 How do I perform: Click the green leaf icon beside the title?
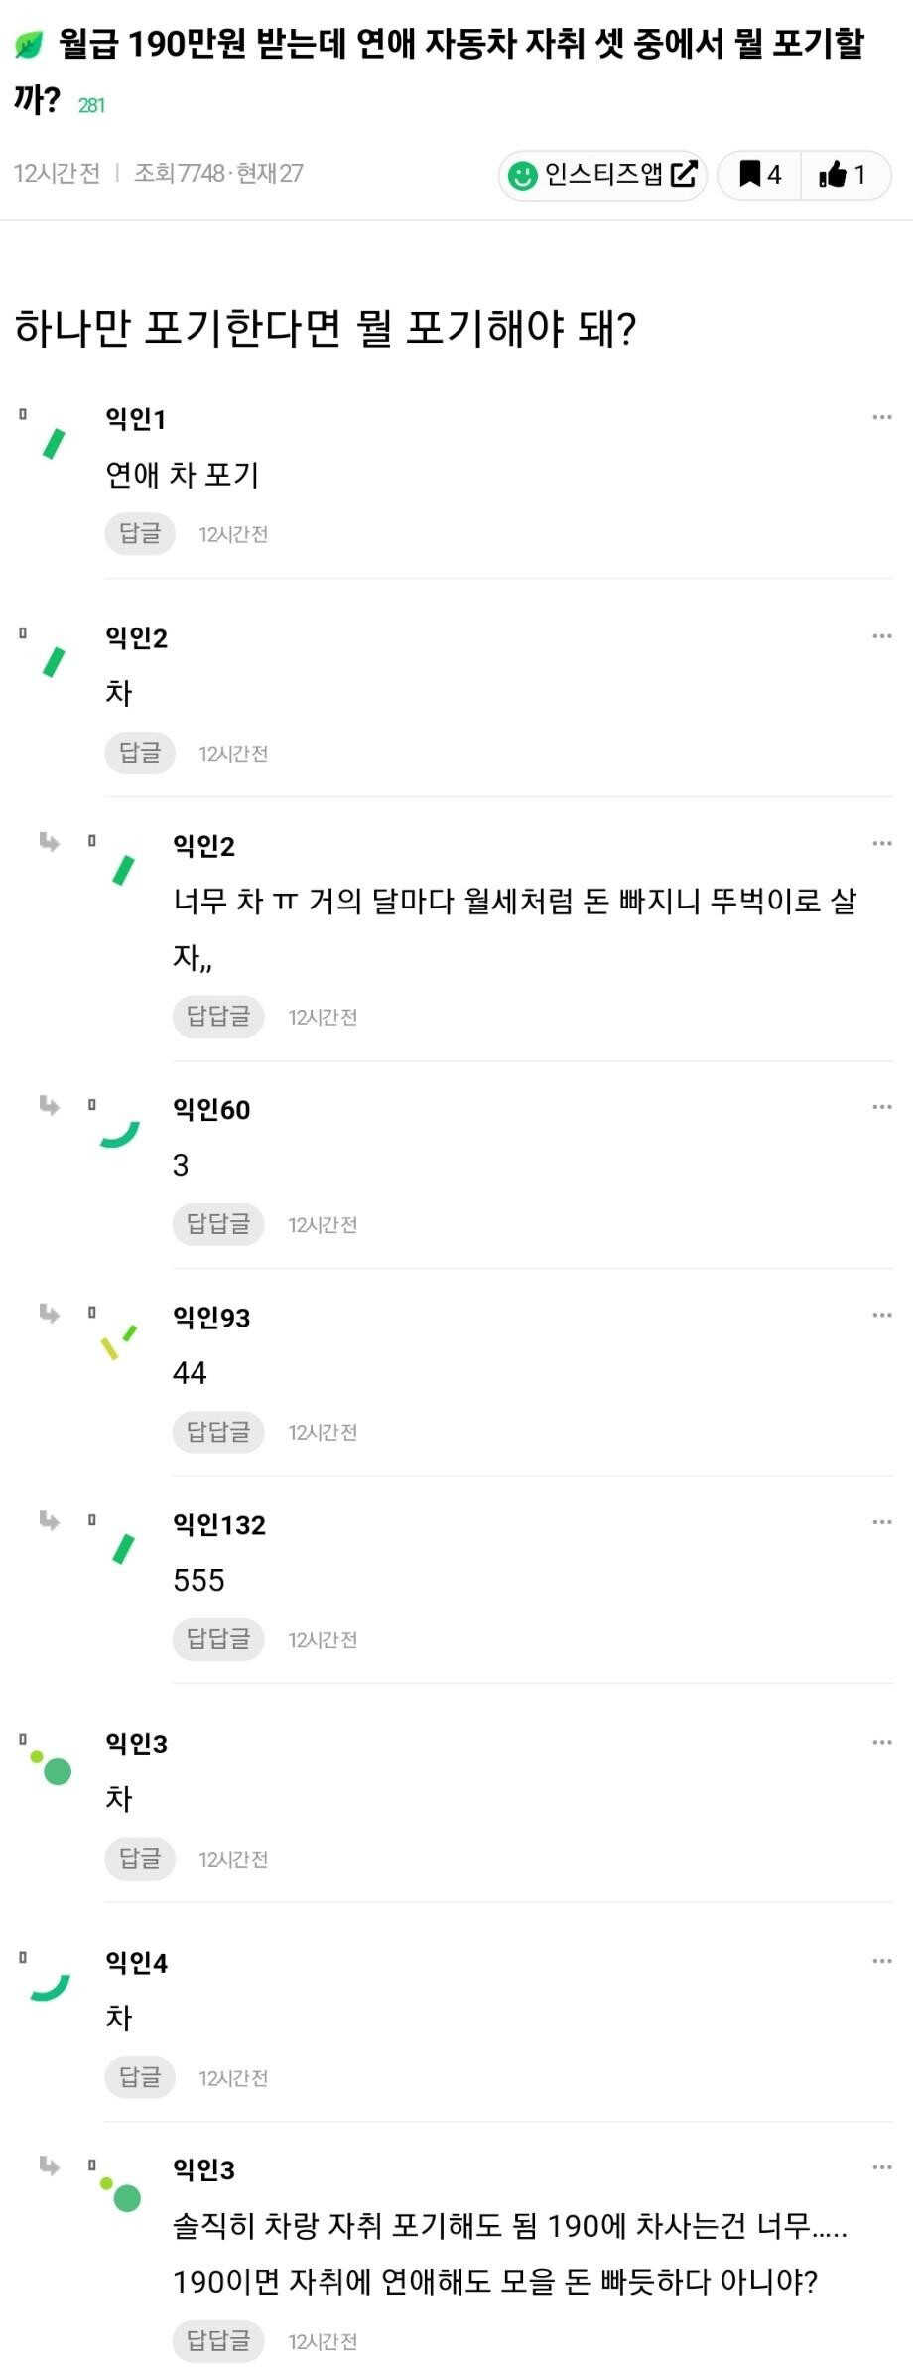coord(30,44)
